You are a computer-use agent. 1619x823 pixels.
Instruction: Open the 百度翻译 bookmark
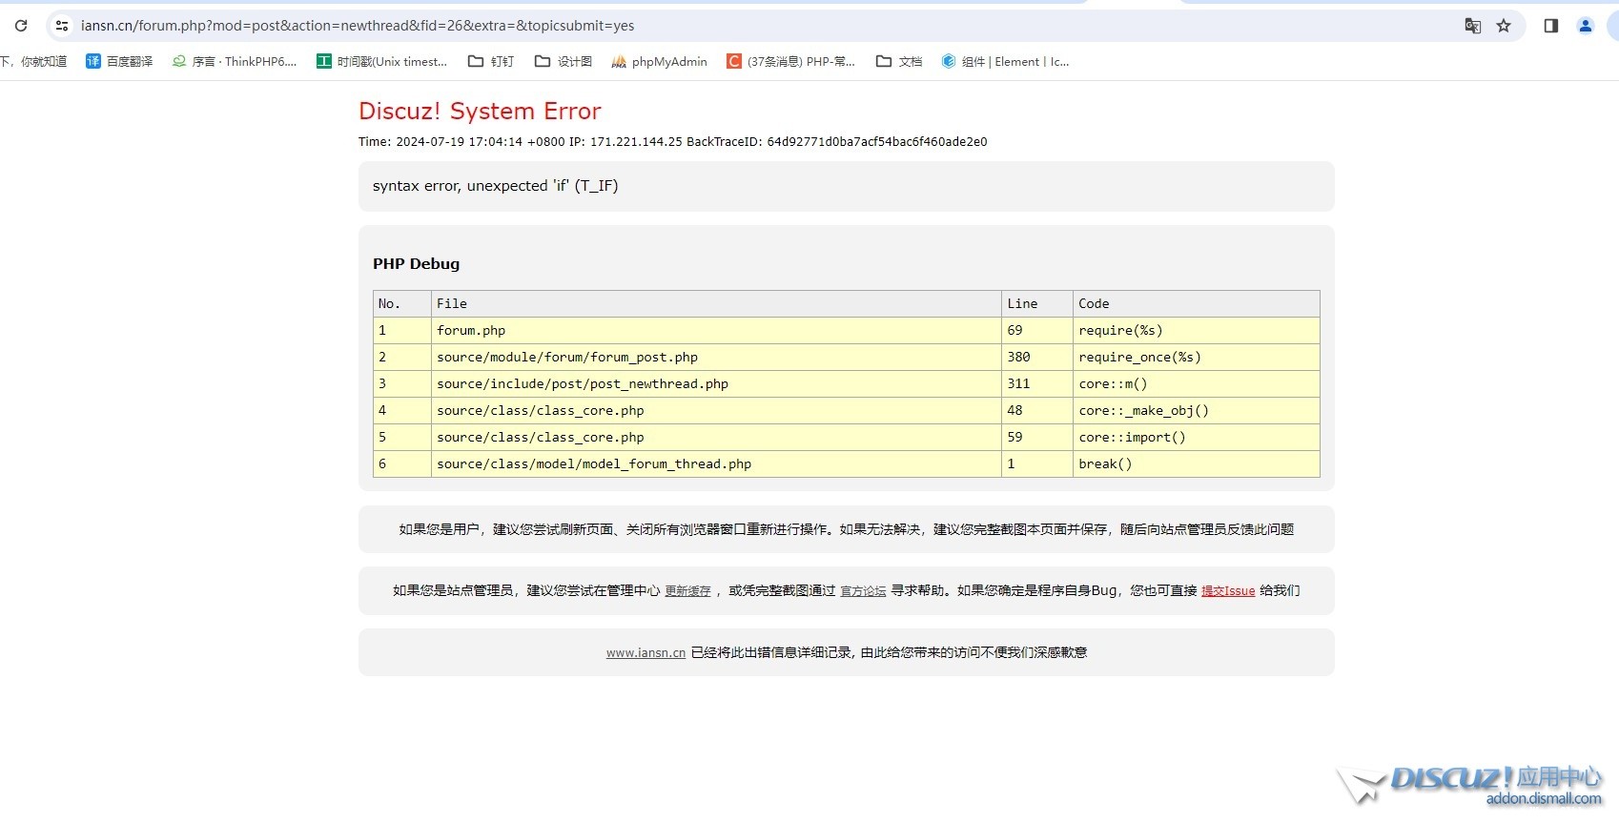click(x=119, y=62)
